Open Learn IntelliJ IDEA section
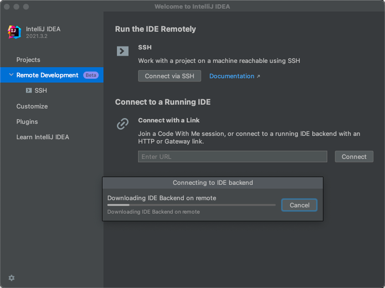The image size is (385, 288). tap(43, 137)
